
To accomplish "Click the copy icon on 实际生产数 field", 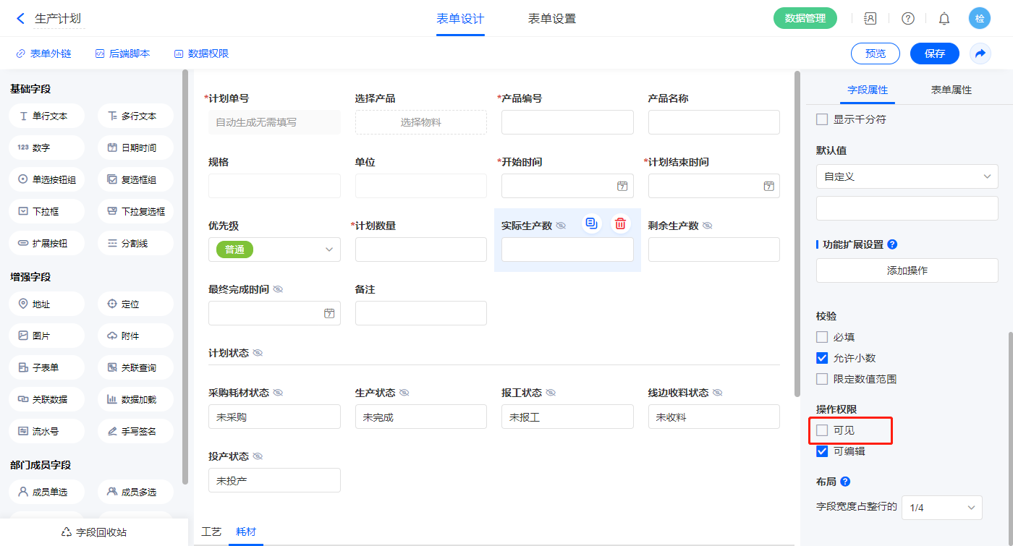I will pyautogui.click(x=592, y=223).
